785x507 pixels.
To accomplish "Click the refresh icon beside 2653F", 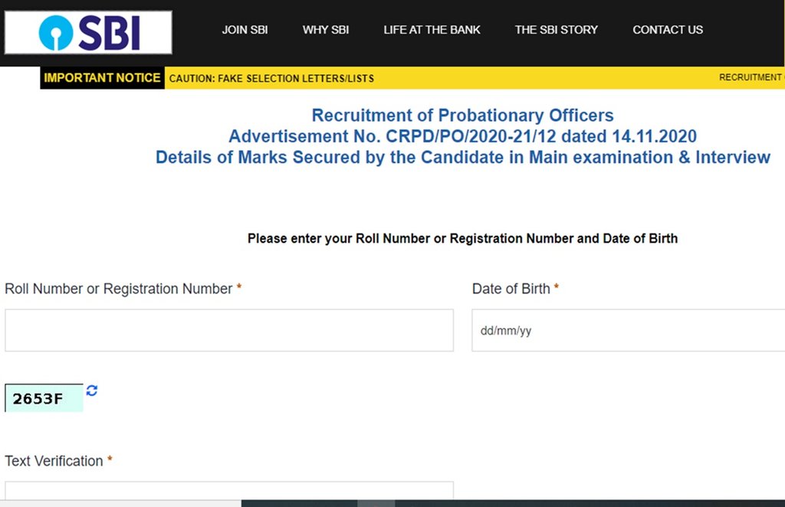I will (92, 391).
